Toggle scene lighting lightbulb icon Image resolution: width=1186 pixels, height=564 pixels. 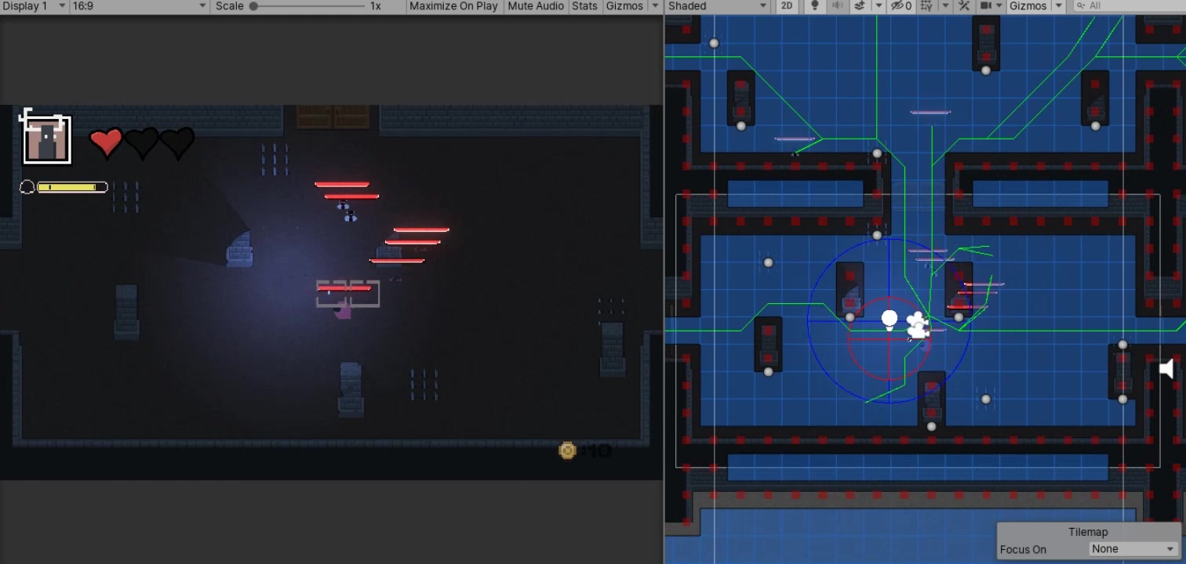pyautogui.click(x=814, y=6)
